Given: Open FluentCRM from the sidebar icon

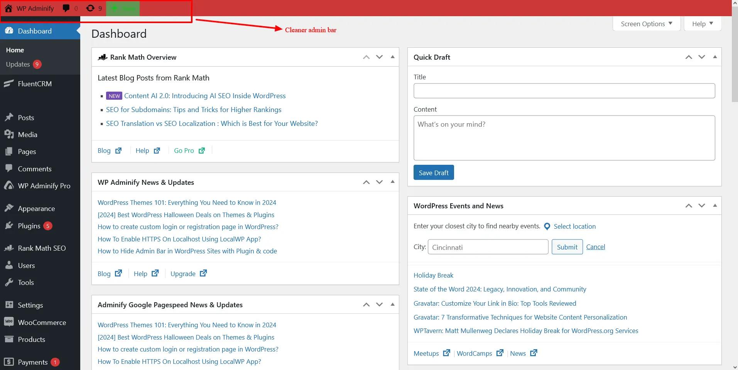Looking at the screenshot, I should 8,84.
